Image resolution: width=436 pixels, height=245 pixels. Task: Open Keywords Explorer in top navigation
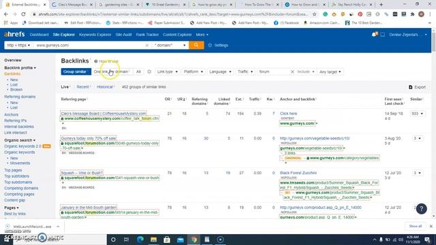tap(95, 35)
